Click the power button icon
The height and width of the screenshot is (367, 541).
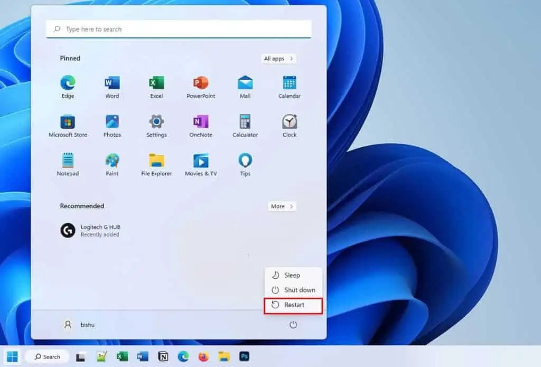click(x=293, y=325)
